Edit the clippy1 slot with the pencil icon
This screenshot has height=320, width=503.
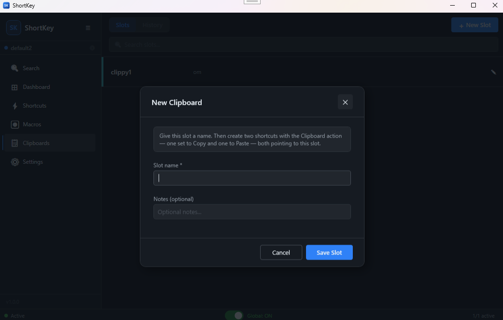[493, 72]
